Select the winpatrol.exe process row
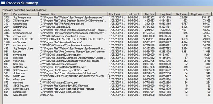Screen dimensions: 213x104 point(107,24)
